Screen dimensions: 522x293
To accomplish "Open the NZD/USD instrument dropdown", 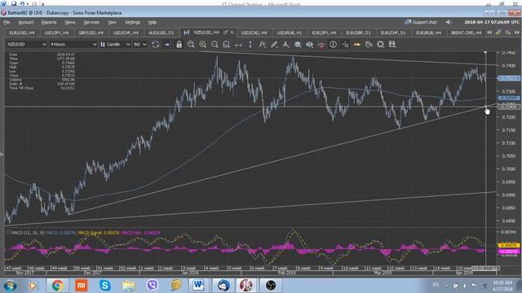I will [x=27, y=44].
